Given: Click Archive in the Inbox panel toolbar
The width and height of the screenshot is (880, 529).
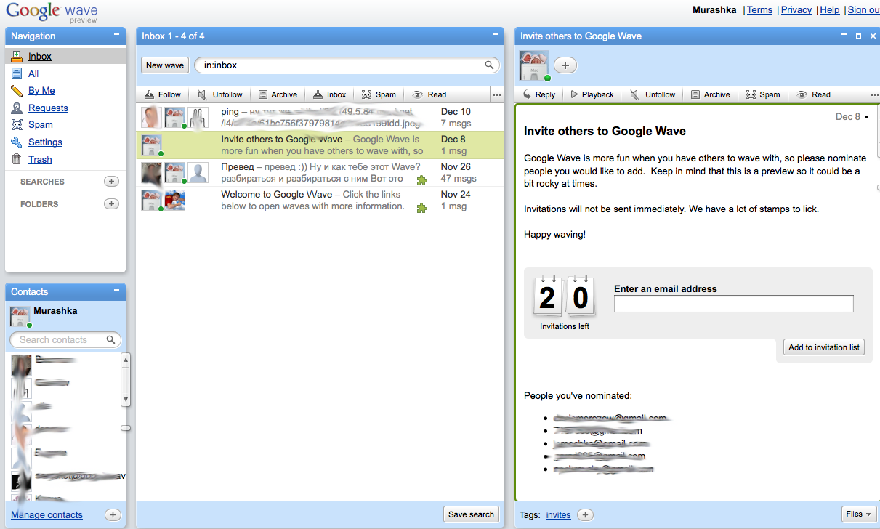Looking at the screenshot, I should click(x=277, y=94).
